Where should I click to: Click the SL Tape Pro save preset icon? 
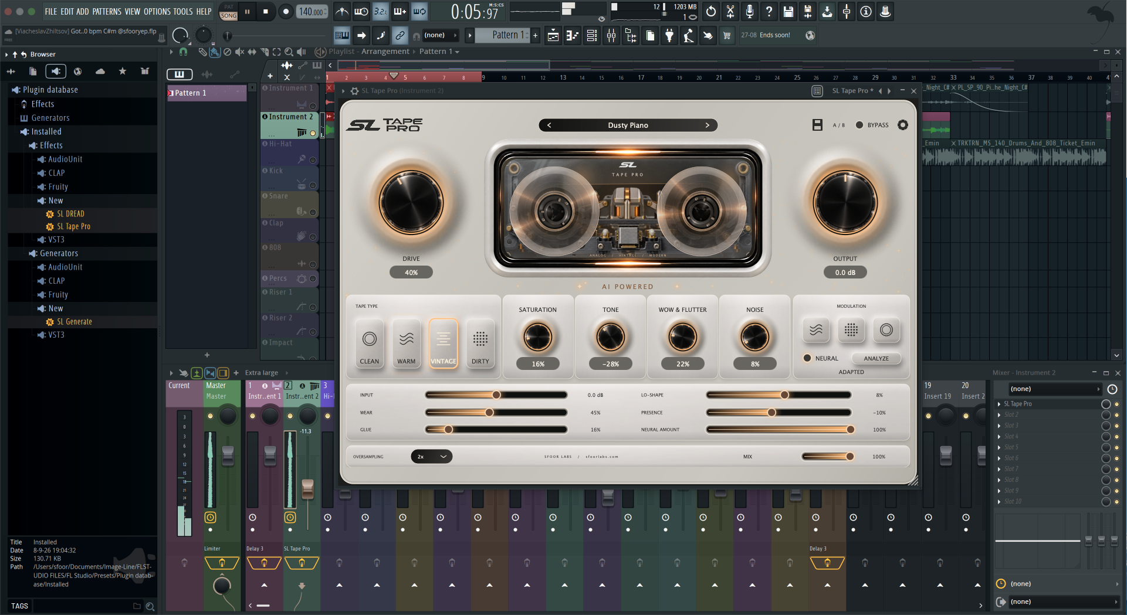coord(817,125)
